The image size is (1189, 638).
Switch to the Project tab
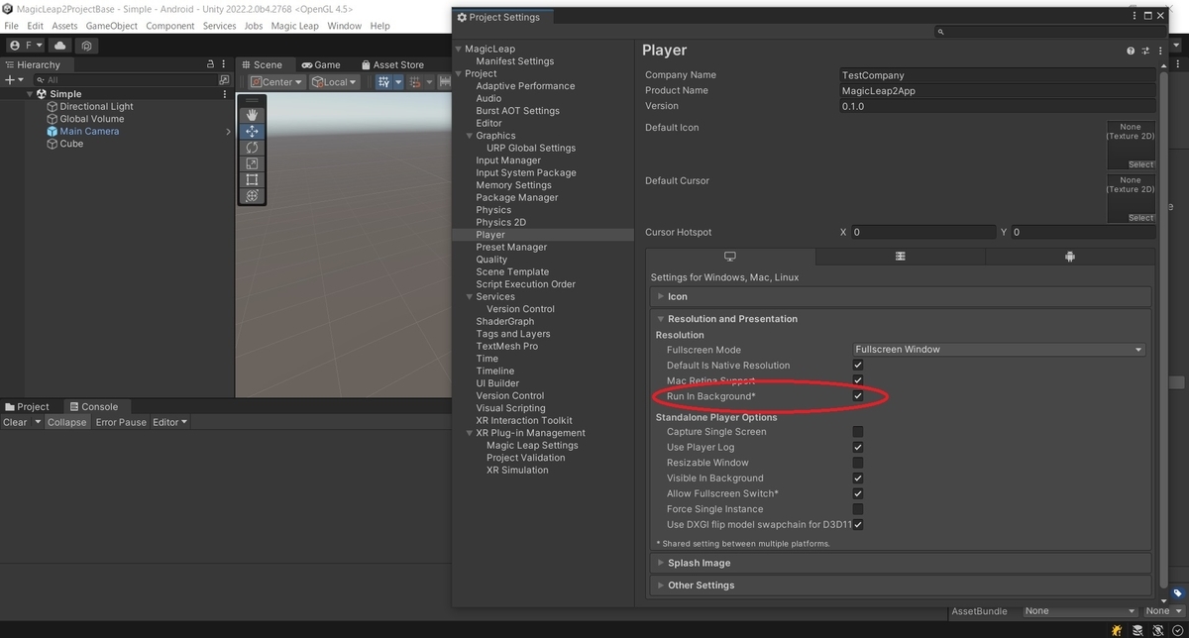point(28,406)
